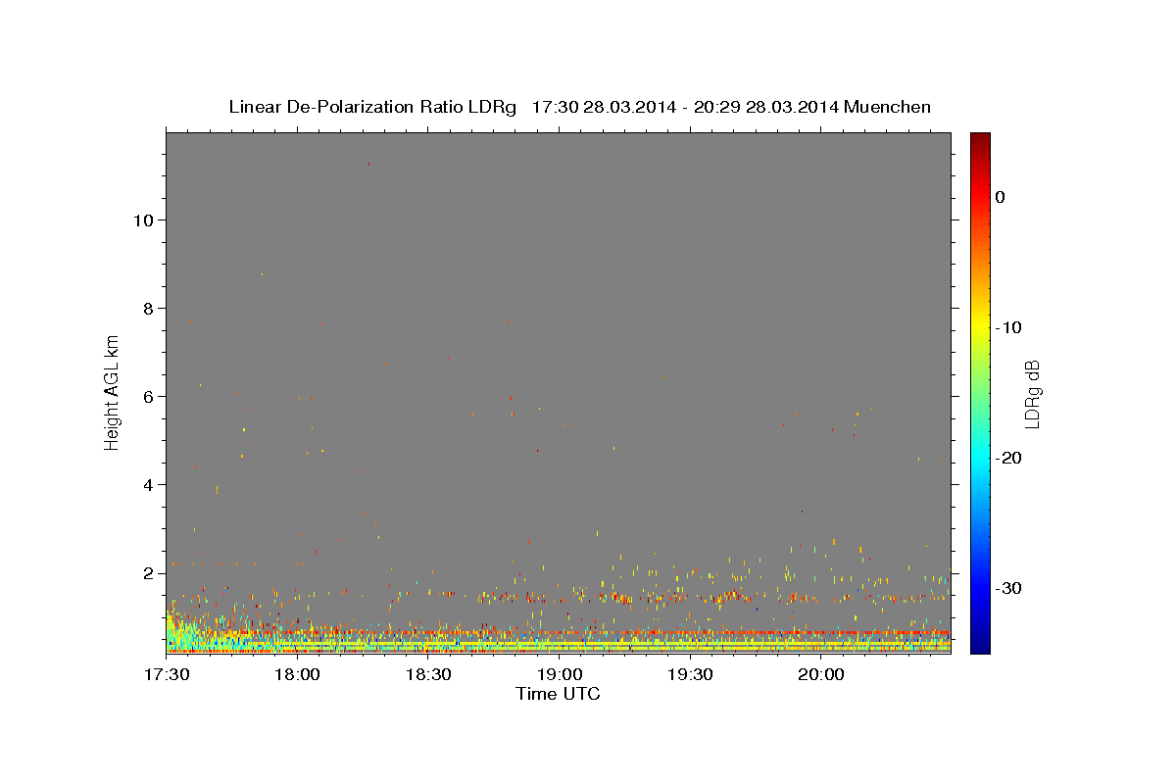The image size is (1176, 784).
Task: Select the 19:00 time tick label
Action: (559, 675)
